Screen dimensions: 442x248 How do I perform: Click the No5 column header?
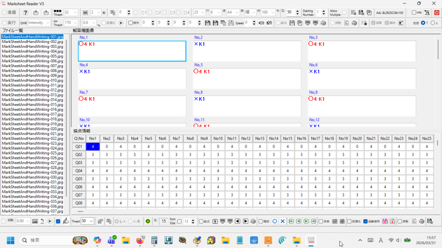[148, 138]
